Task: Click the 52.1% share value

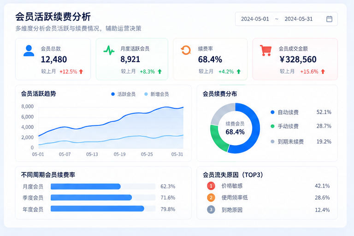Action: tap(324, 112)
